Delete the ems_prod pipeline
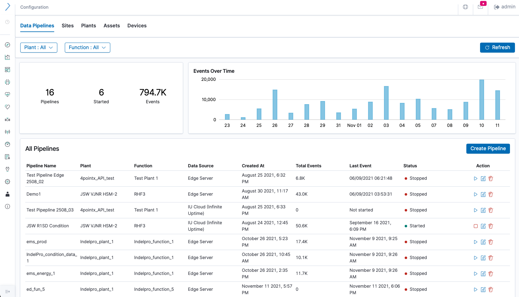The width and height of the screenshot is (519, 297). pos(491,242)
